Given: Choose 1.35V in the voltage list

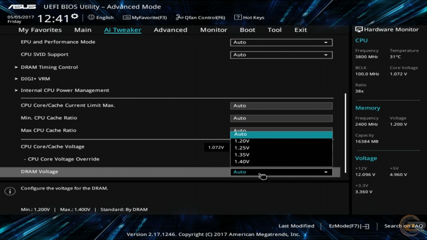Looking at the screenshot, I should pos(281,154).
